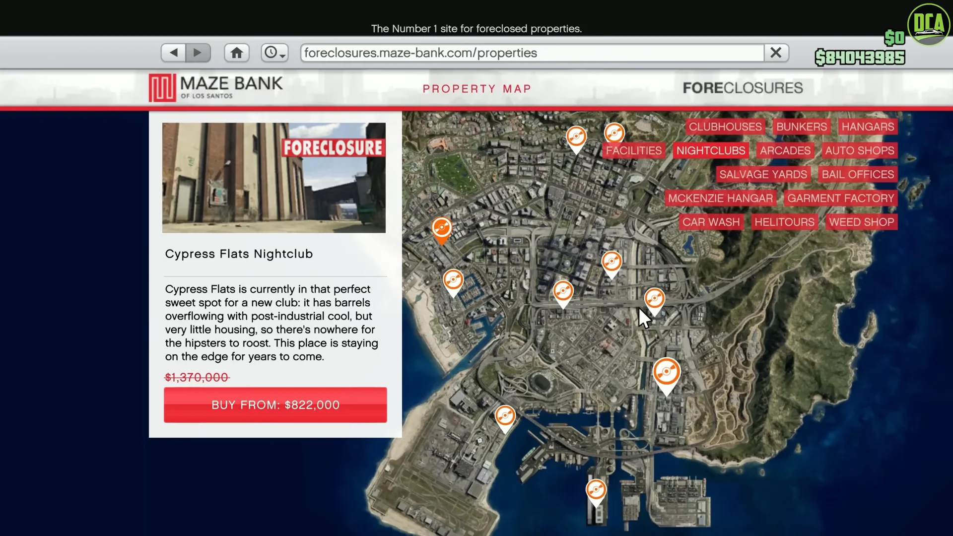Click the $0 cash counter
The image size is (953, 536).
point(894,38)
